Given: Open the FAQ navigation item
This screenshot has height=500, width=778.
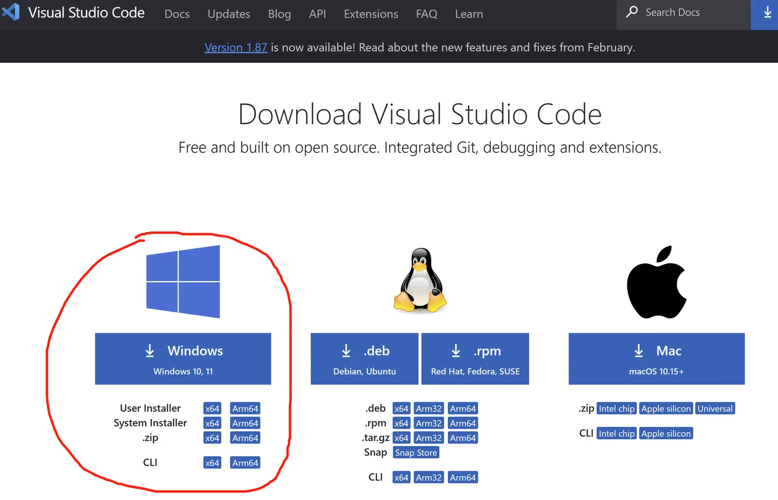Looking at the screenshot, I should 426,14.
